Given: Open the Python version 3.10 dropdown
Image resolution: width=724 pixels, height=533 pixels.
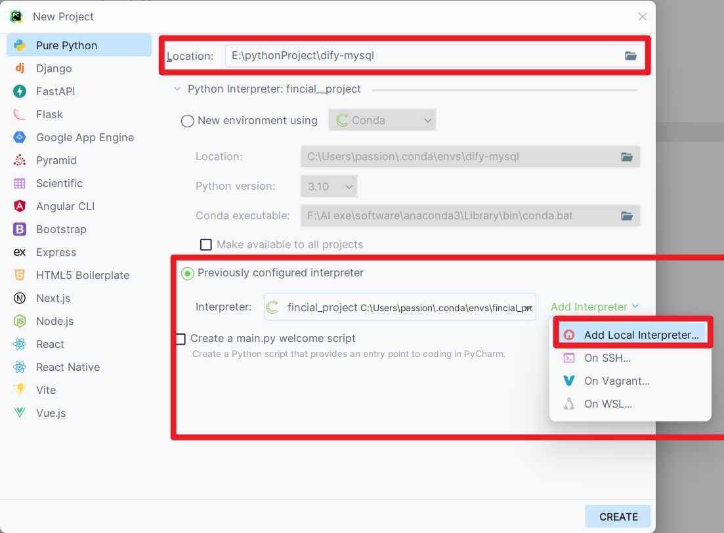Looking at the screenshot, I should click(329, 186).
